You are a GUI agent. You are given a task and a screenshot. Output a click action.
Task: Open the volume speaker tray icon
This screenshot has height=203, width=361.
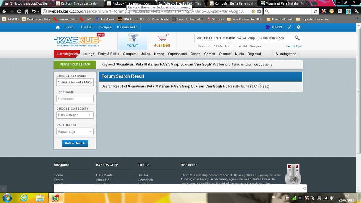pos(332,198)
